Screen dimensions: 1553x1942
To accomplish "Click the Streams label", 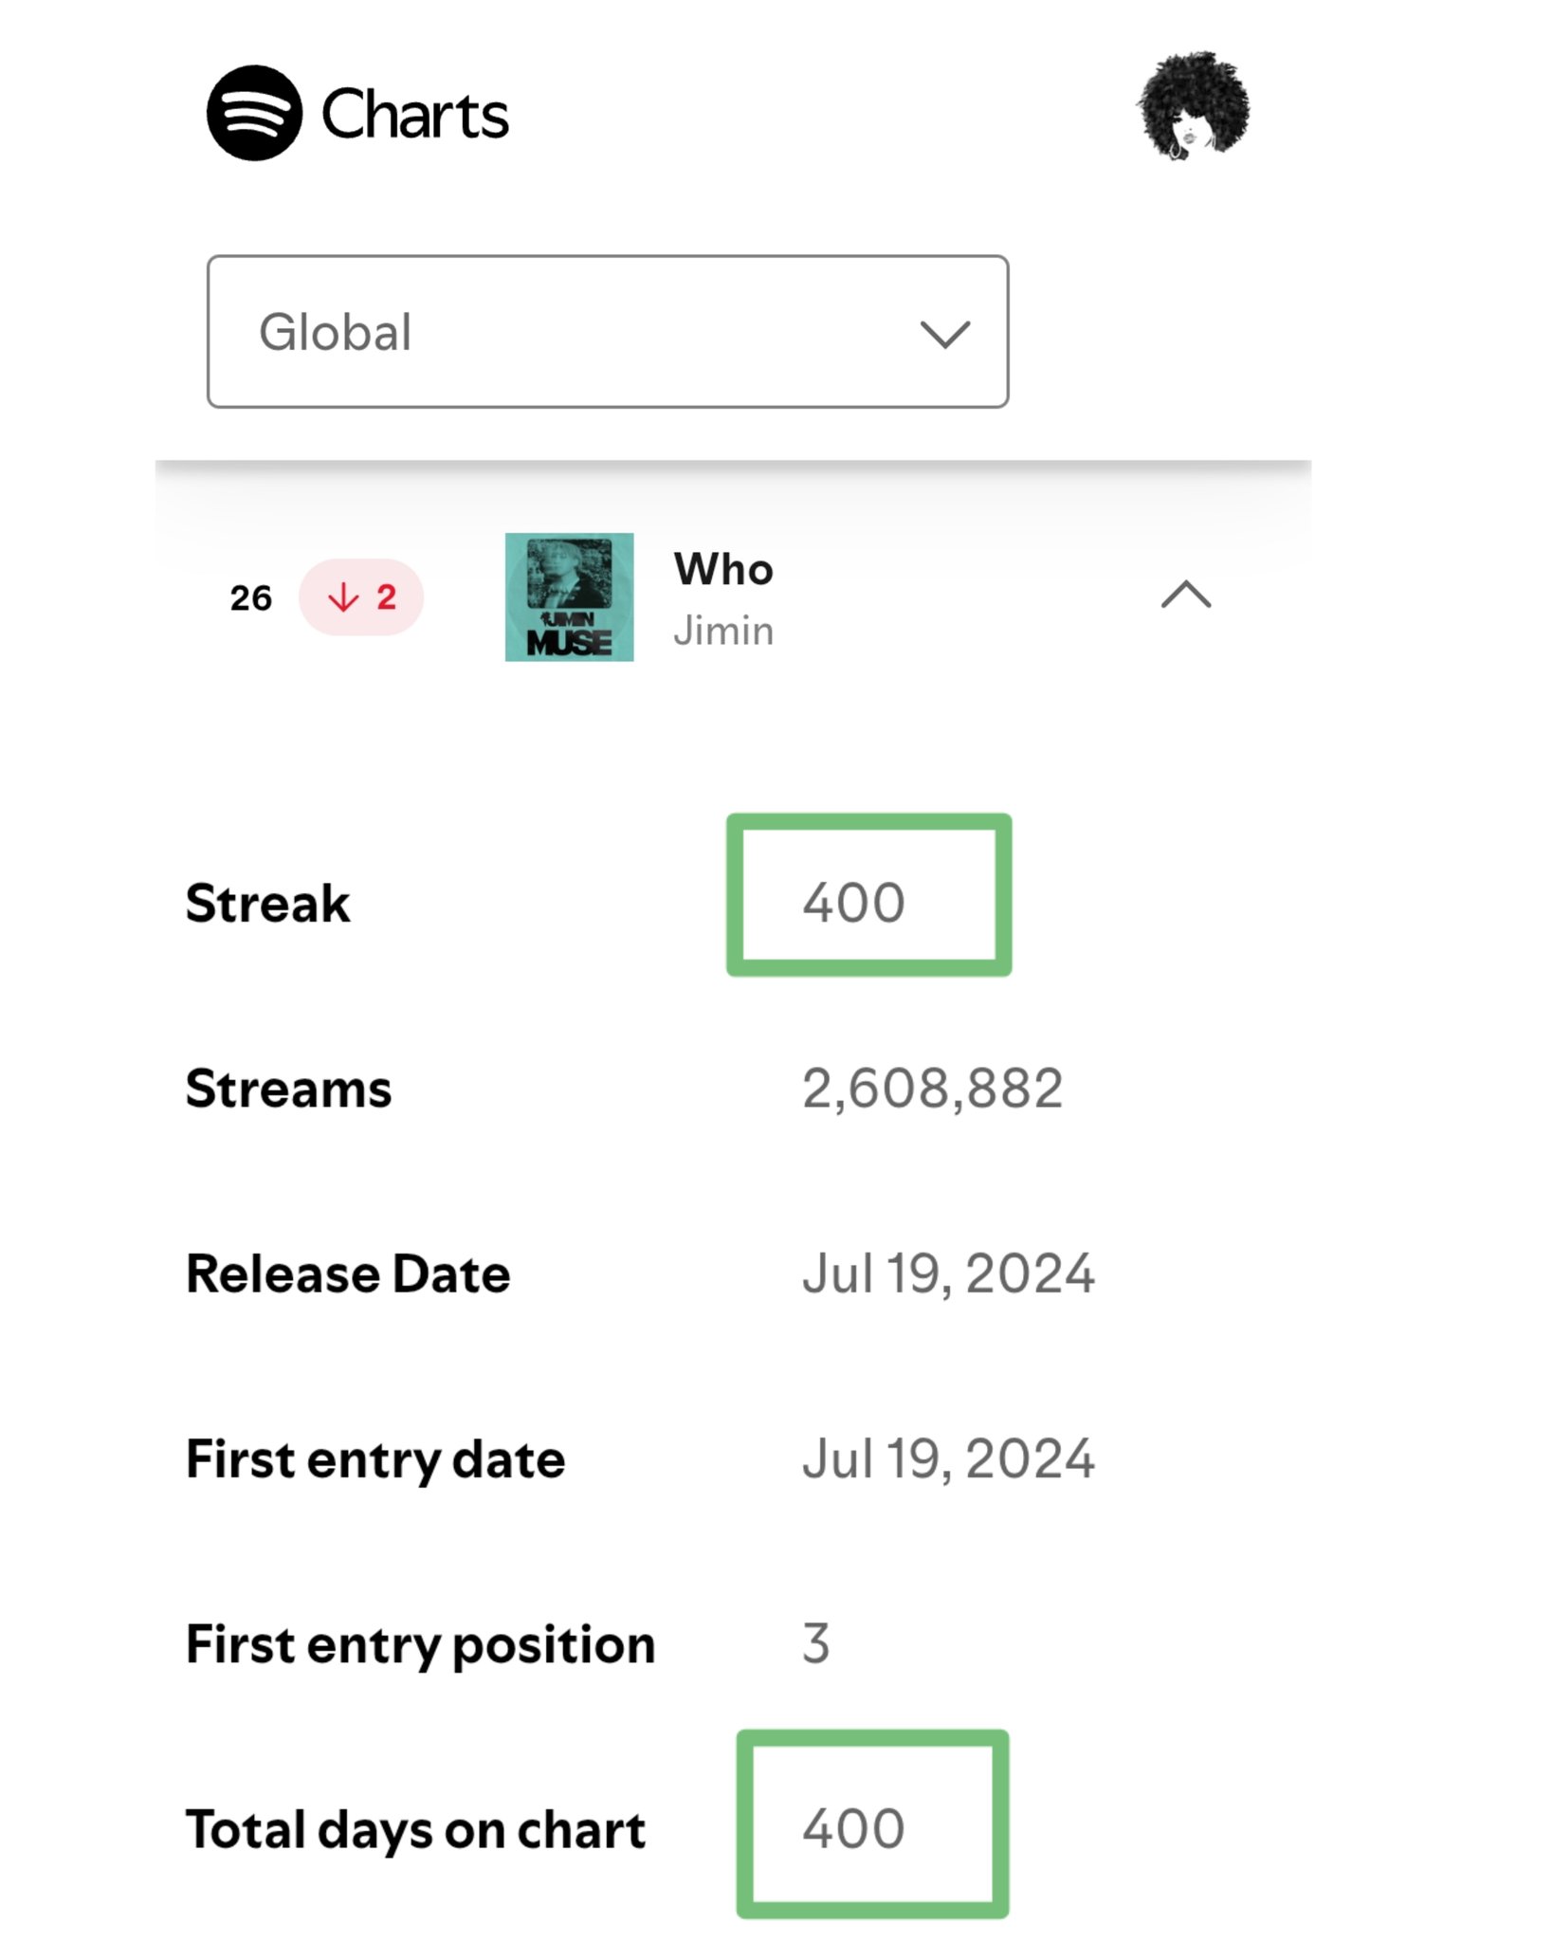I will coord(288,1088).
